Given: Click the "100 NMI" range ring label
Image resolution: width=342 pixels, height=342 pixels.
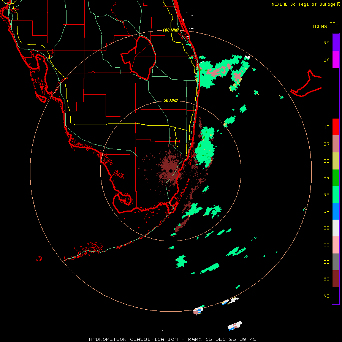Looking at the screenshot, I should pos(171,30).
